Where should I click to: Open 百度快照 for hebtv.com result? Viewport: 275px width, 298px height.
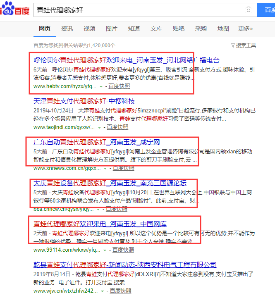119,86
